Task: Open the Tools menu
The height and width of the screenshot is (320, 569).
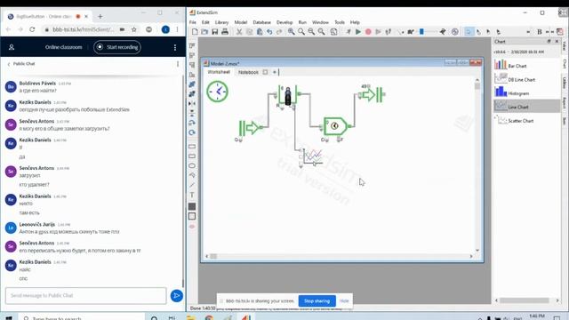Action: pos(340,22)
